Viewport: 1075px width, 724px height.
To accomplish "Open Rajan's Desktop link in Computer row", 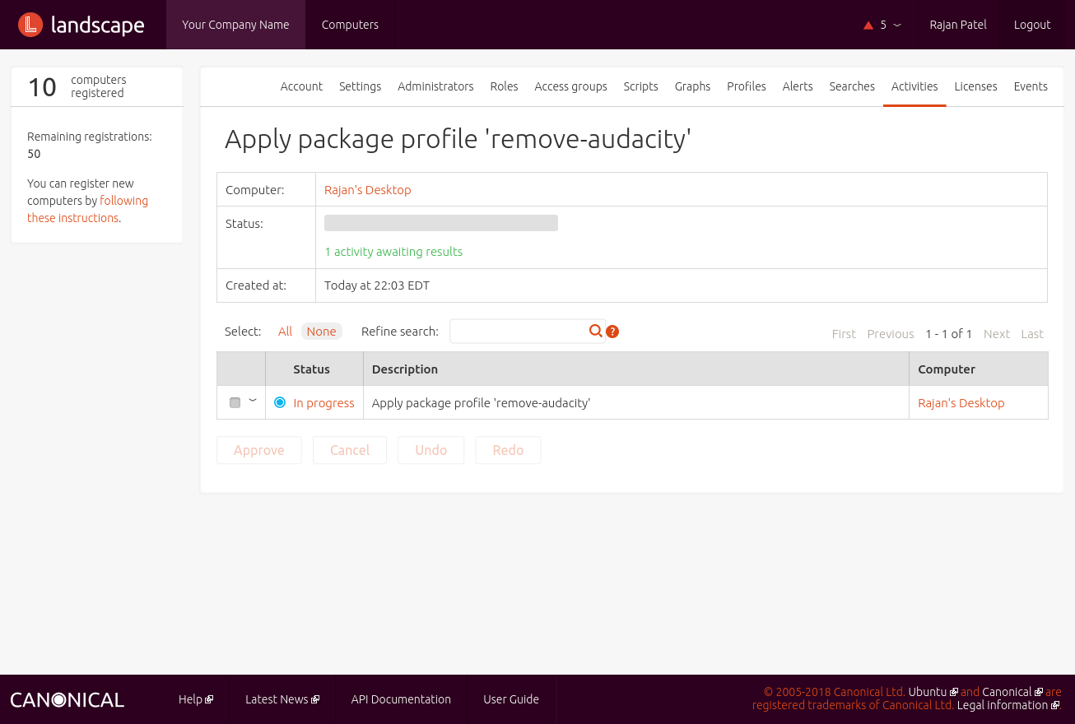I will [x=367, y=190].
